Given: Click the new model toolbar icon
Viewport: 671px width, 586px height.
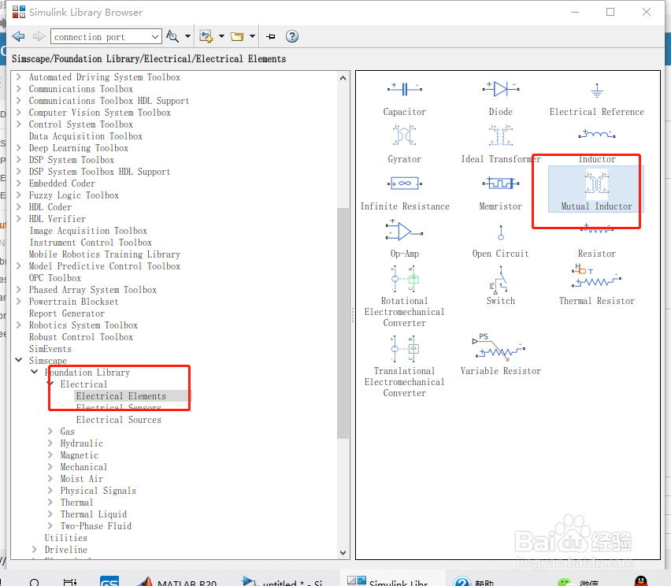Looking at the screenshot, I should click(x=206, y=36).
